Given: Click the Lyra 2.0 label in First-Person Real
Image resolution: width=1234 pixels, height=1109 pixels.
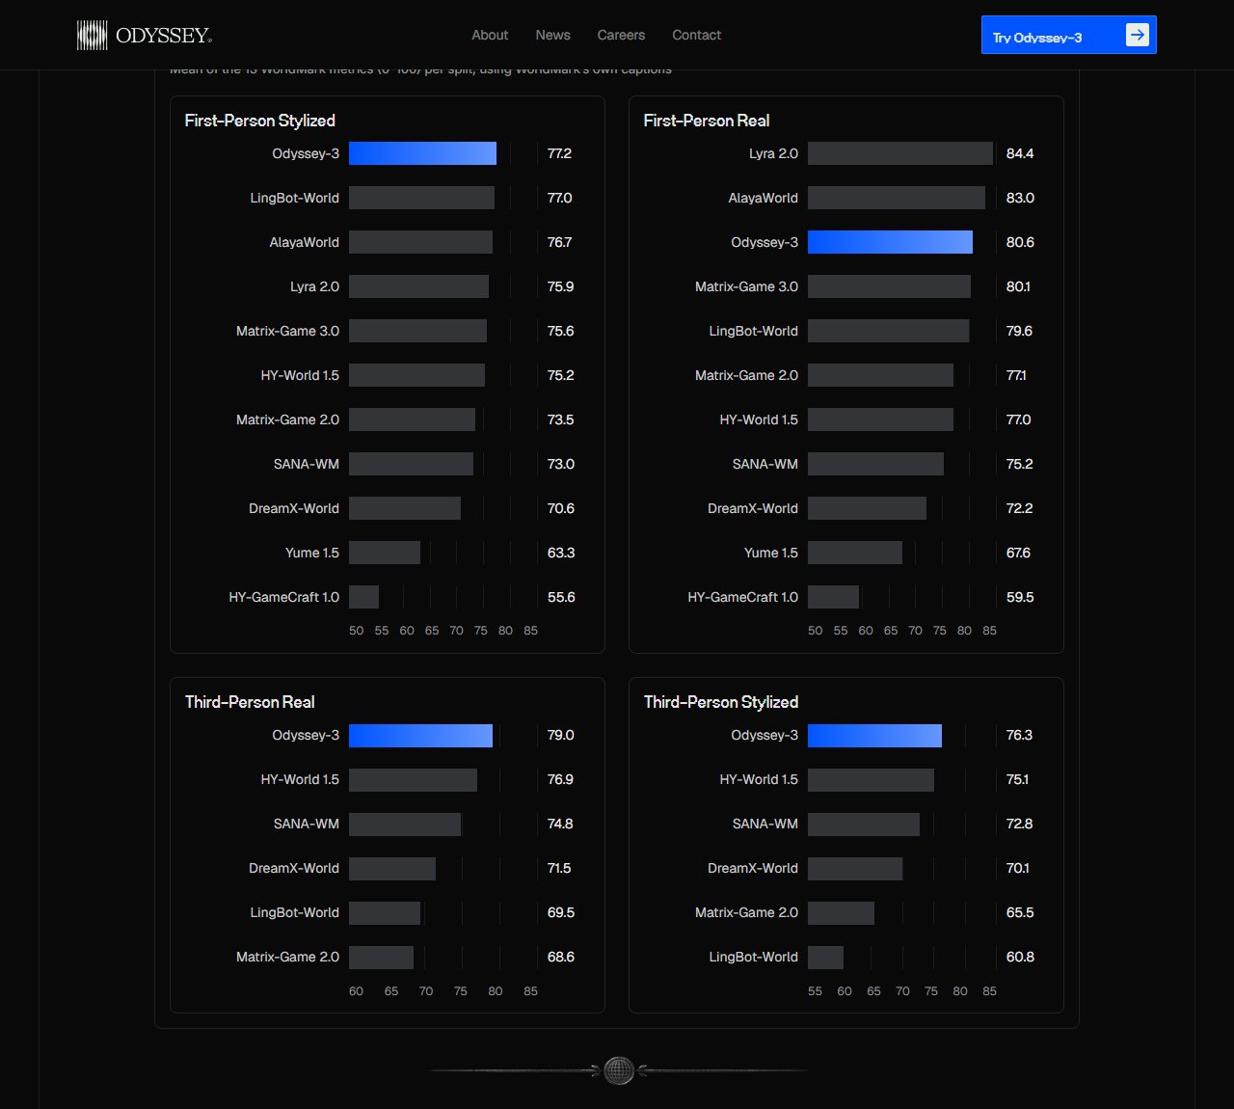Looking at the screenshot, I should tap(773, 153).
